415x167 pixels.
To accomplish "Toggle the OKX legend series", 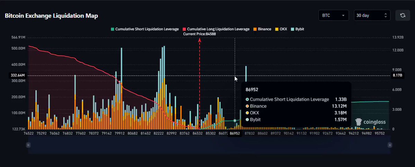I will (x=281, y=29).
